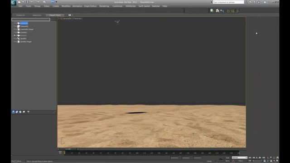Click the Next Frame button
Screen dimensions: 290x163
tap(260, 158)
